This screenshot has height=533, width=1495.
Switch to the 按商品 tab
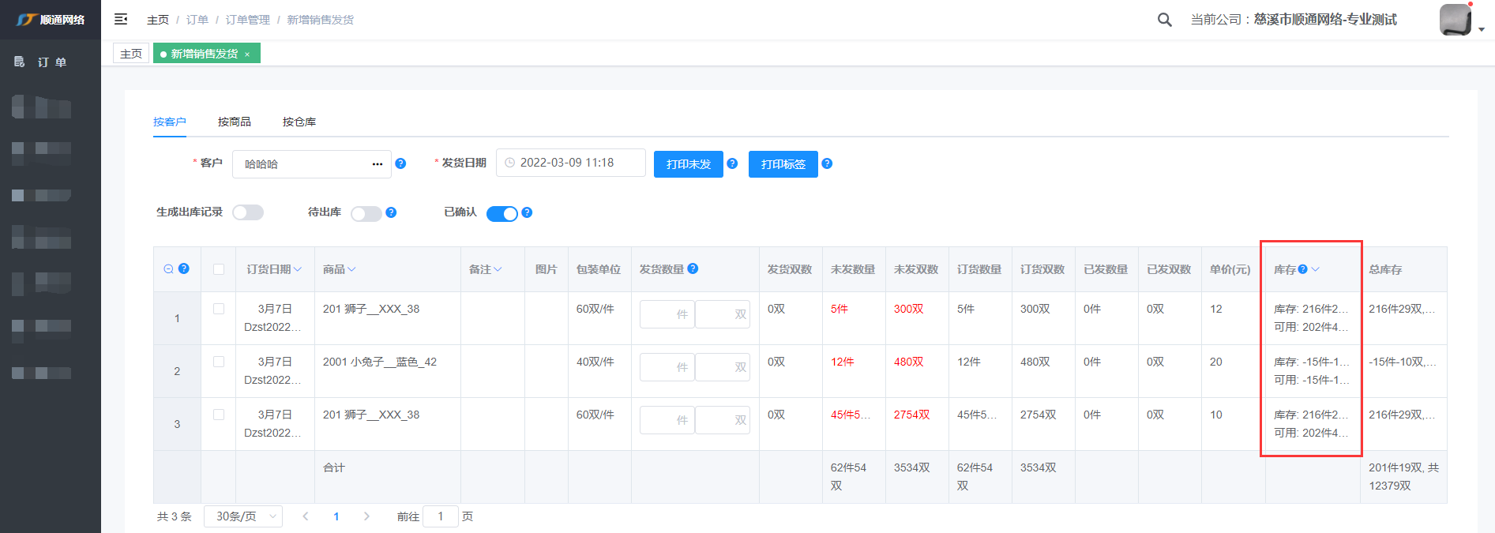(x=235, y=122)
